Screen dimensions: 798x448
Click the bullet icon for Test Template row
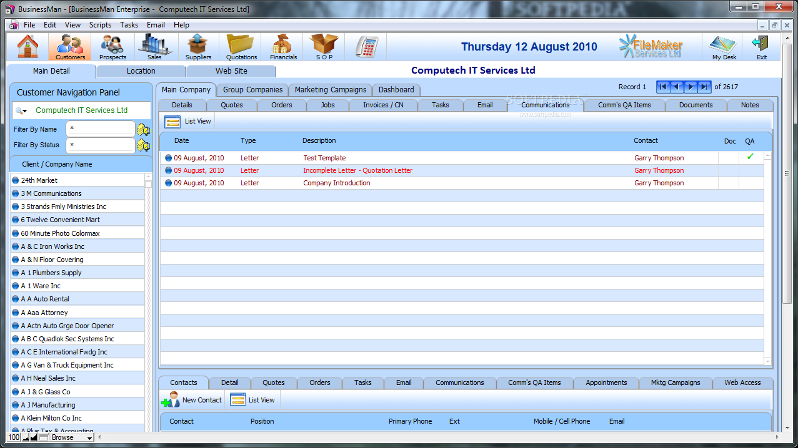[x=168, y=158]
